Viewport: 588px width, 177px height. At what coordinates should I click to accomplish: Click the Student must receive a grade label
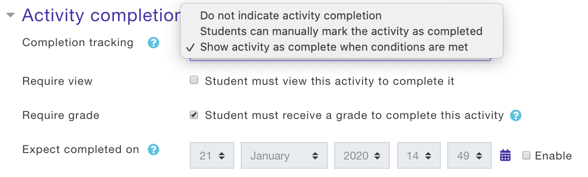354,115
